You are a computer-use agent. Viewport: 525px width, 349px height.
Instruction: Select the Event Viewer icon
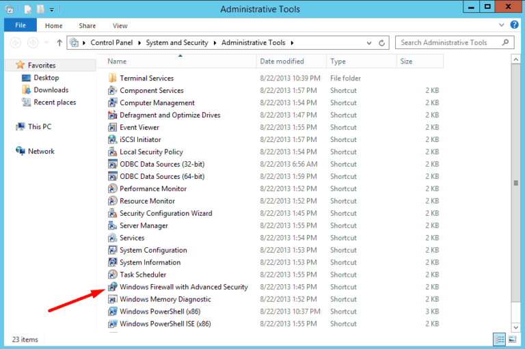click(x=113, y=127)
